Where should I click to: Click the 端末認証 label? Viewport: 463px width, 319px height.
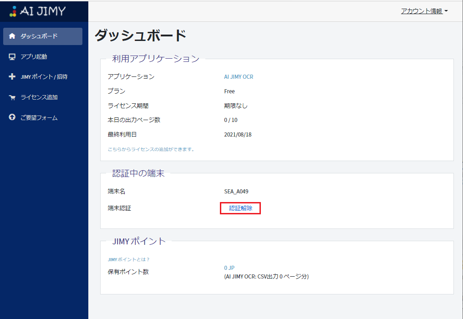coord(119,208)
